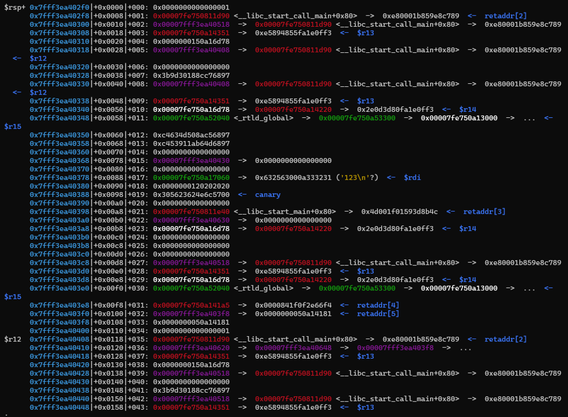Image resolution: width=568 pixels, height=417 pixels.
Task: Select the value 0x0000000120202020
Action: [x=191, y=186]
